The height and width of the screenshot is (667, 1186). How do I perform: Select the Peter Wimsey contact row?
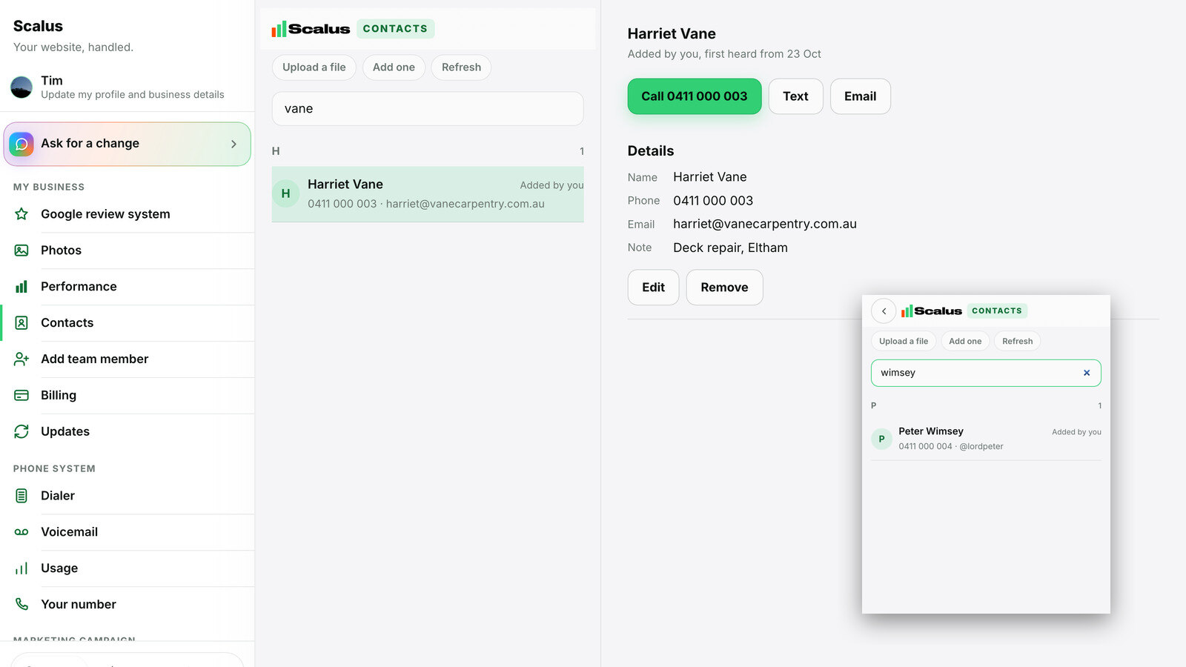[986, 439]
